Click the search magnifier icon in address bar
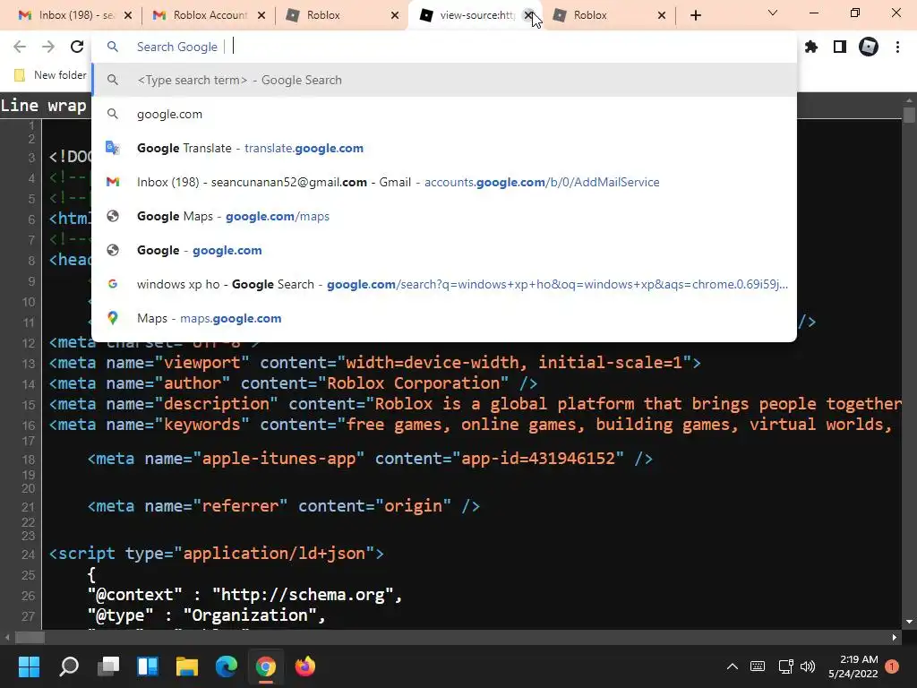The width and height of the screenshot is (917, 688). pos(113,47)
